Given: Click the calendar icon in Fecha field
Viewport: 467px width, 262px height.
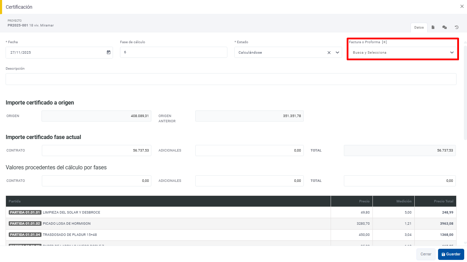Looking at the screenshot, I should [x=108, y=53].
